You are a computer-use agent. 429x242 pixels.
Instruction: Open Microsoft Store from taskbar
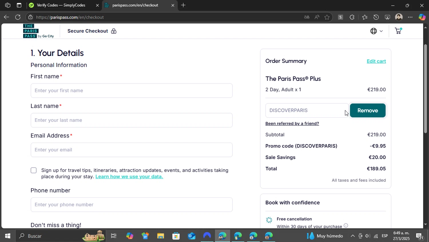(x=176, y=236)
